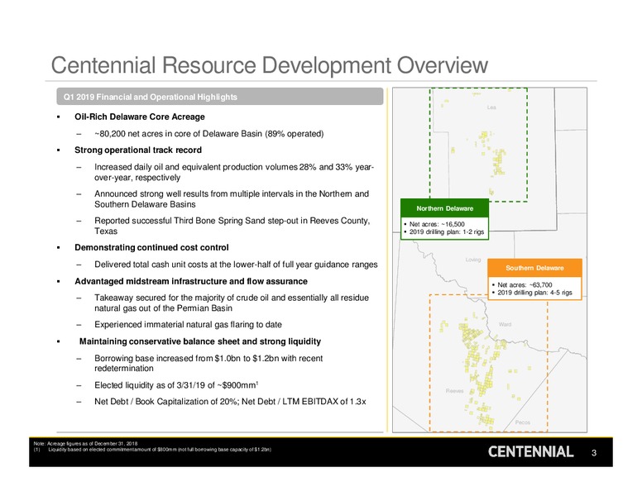Click the liquidity footnote (1) text
The image size is (642, 496).
[x=152, y=450]
